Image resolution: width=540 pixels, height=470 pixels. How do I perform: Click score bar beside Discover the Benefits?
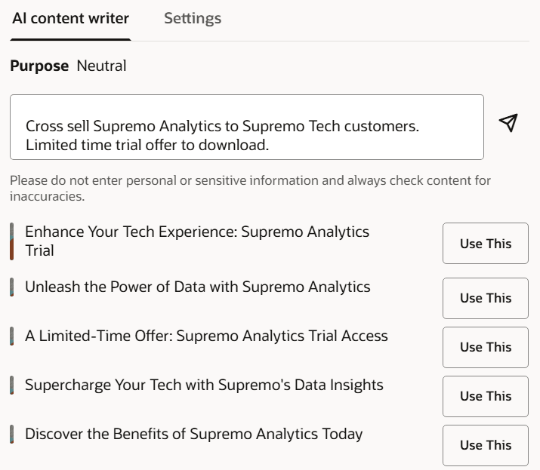coord(12,434)
